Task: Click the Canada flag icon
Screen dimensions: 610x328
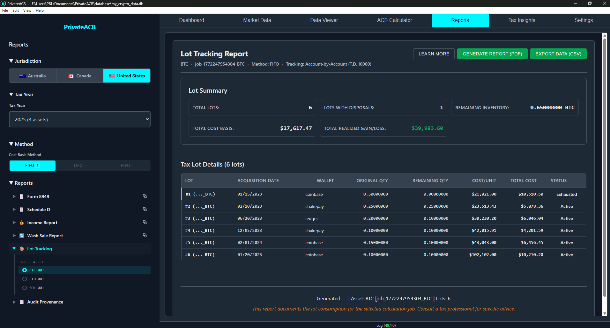Action: (71, 76)
